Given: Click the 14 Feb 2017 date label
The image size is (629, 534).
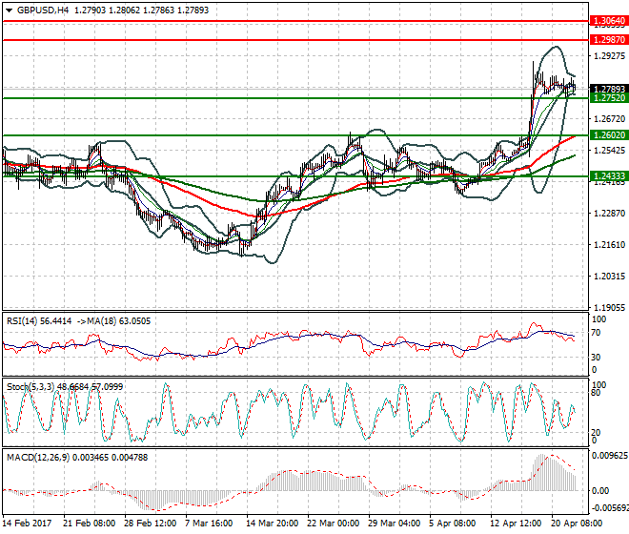Looking at the screenshot, I should [x=27, y=524].
